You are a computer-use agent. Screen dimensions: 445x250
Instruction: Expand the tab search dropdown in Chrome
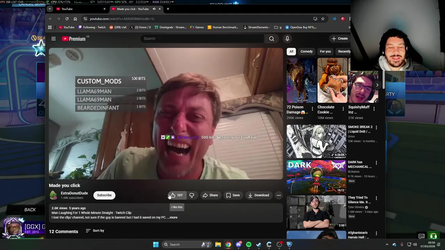tap(50, 9)
